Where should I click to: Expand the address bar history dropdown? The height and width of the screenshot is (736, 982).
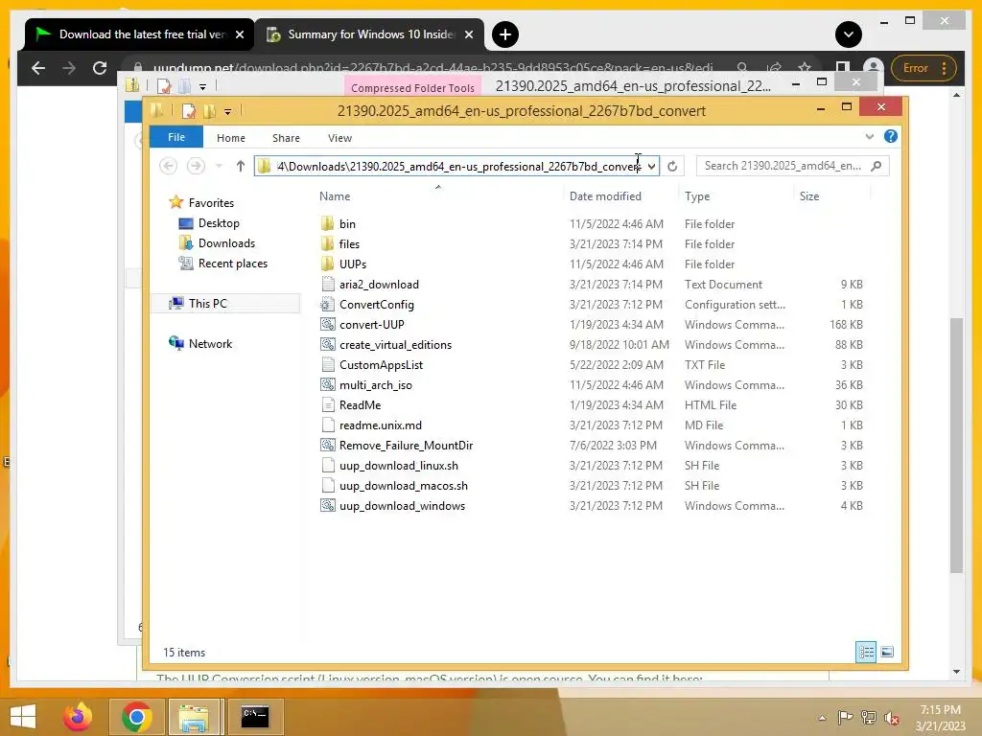click(x=651, y=166)
